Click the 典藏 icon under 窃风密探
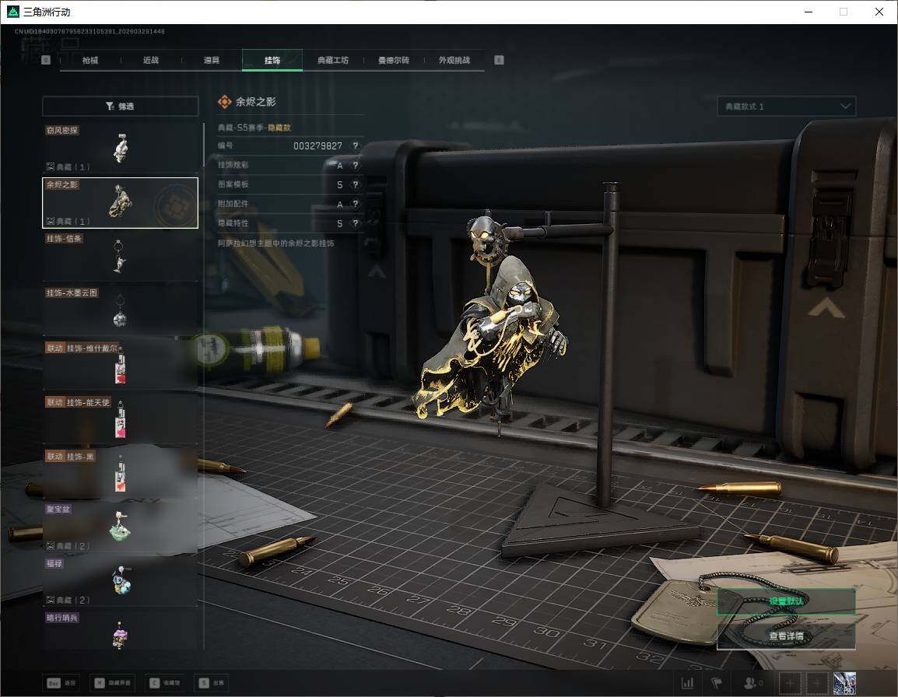Image resolution: width=898 pixels, height=697 pixels. 51,166
